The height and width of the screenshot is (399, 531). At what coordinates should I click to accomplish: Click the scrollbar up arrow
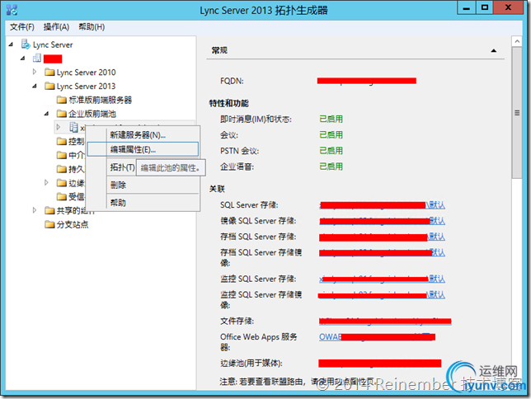[x=517, y=41]
